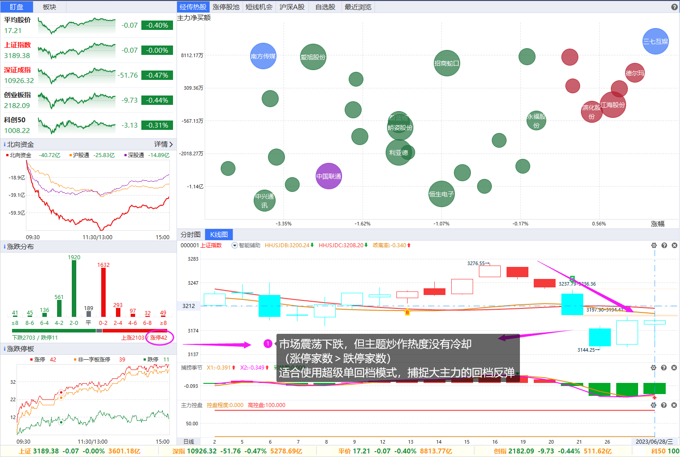Click the 日线 period label
680x457 pixels.
(x=189, y=441)
